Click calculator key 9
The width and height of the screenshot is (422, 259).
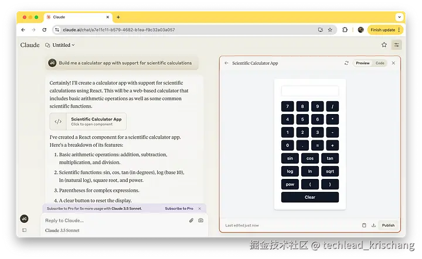(317, 106)
